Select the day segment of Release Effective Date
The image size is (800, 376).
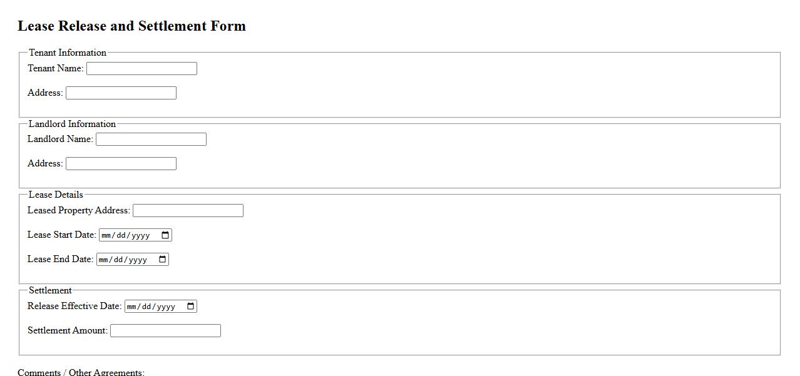tap(147, 307)
